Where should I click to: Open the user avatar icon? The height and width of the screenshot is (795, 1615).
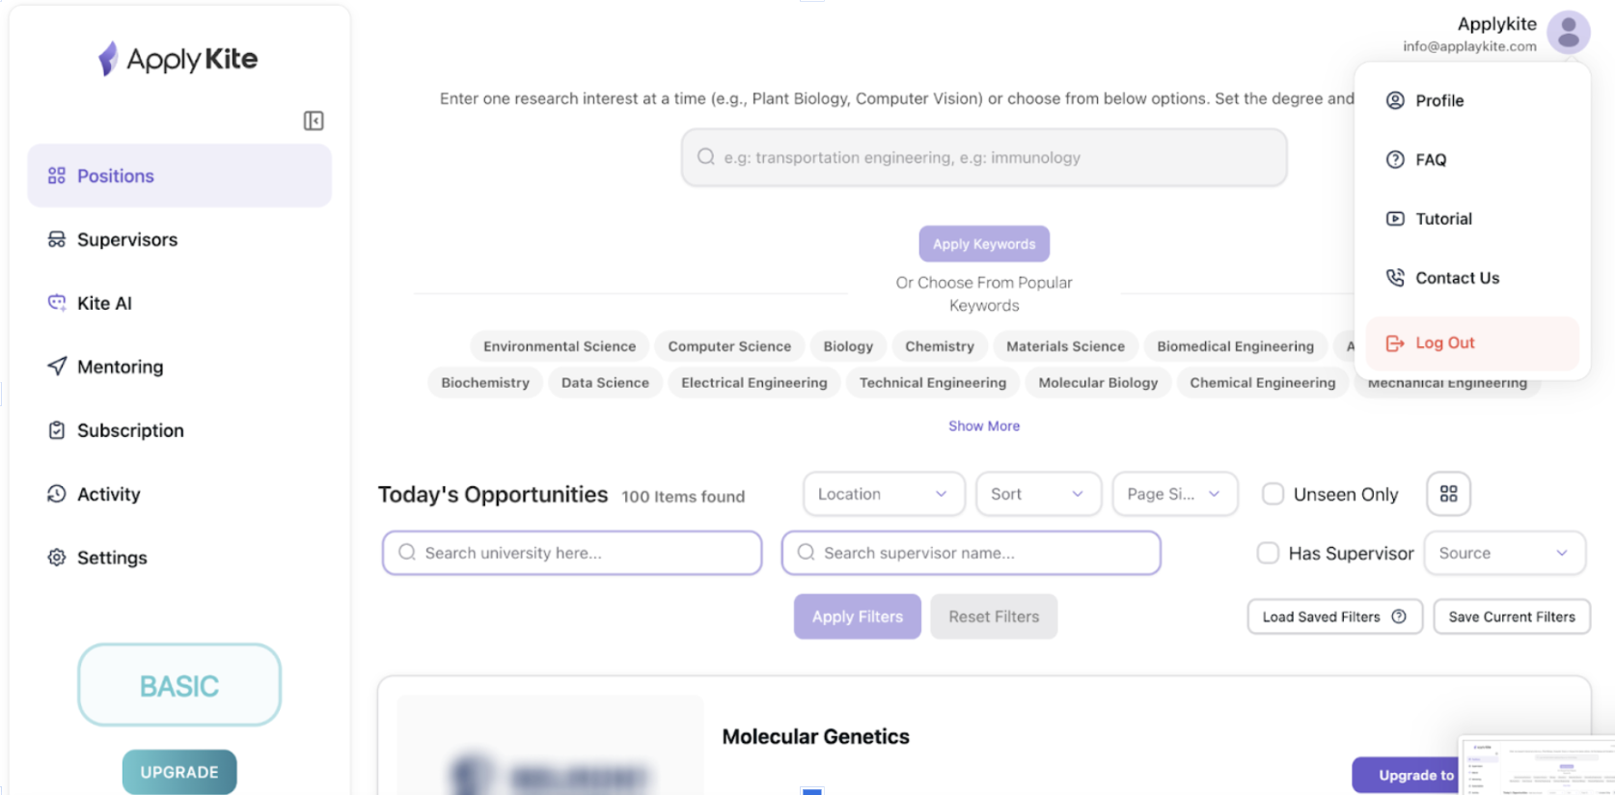tap(1568, 33)
